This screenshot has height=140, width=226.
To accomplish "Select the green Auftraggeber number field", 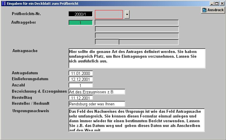I will [x=81, y=22].
